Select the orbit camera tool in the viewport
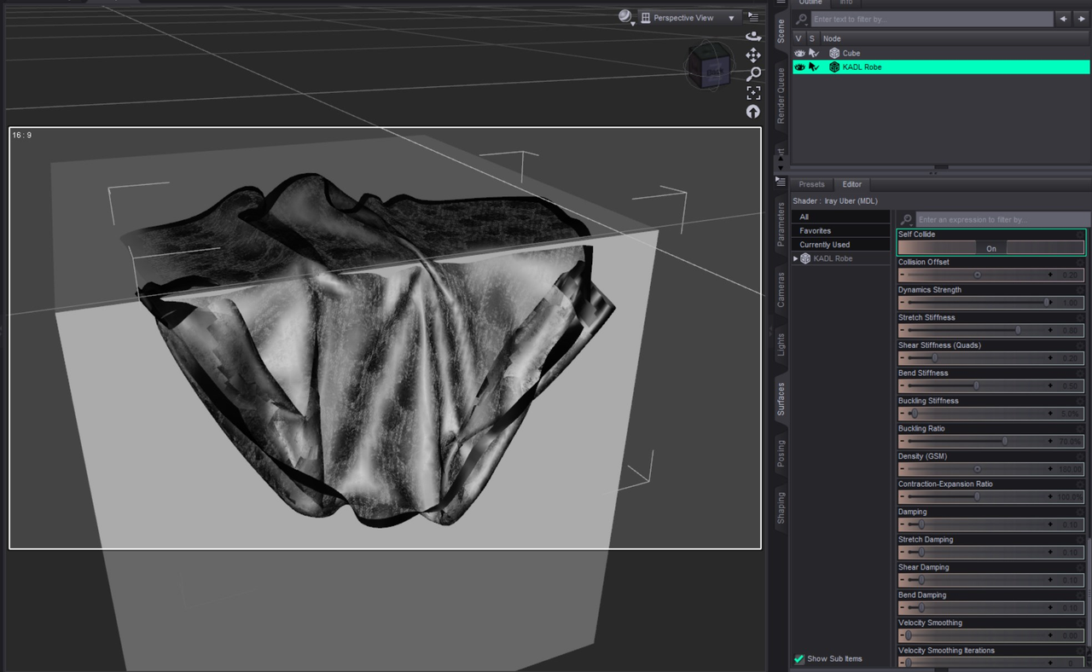Image resolution: width=1092 pixels, height=672 pixels. (753, 36)
